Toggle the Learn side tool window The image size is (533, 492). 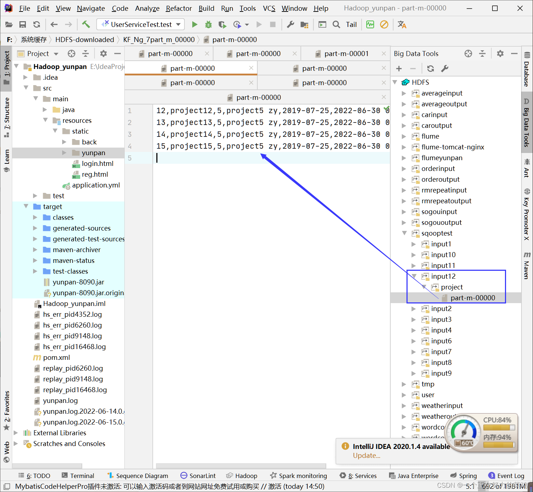(6, 161)
